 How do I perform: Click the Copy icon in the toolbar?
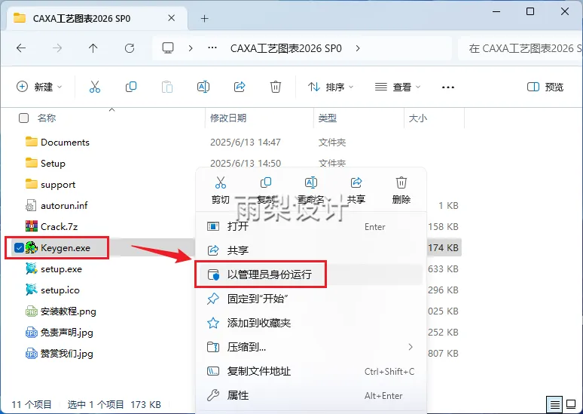coord(131,87)
